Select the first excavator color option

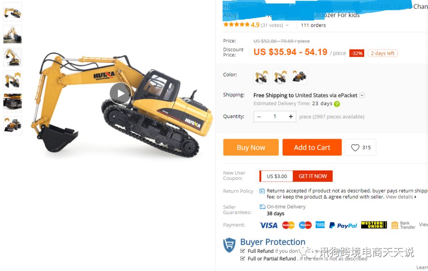261,76
